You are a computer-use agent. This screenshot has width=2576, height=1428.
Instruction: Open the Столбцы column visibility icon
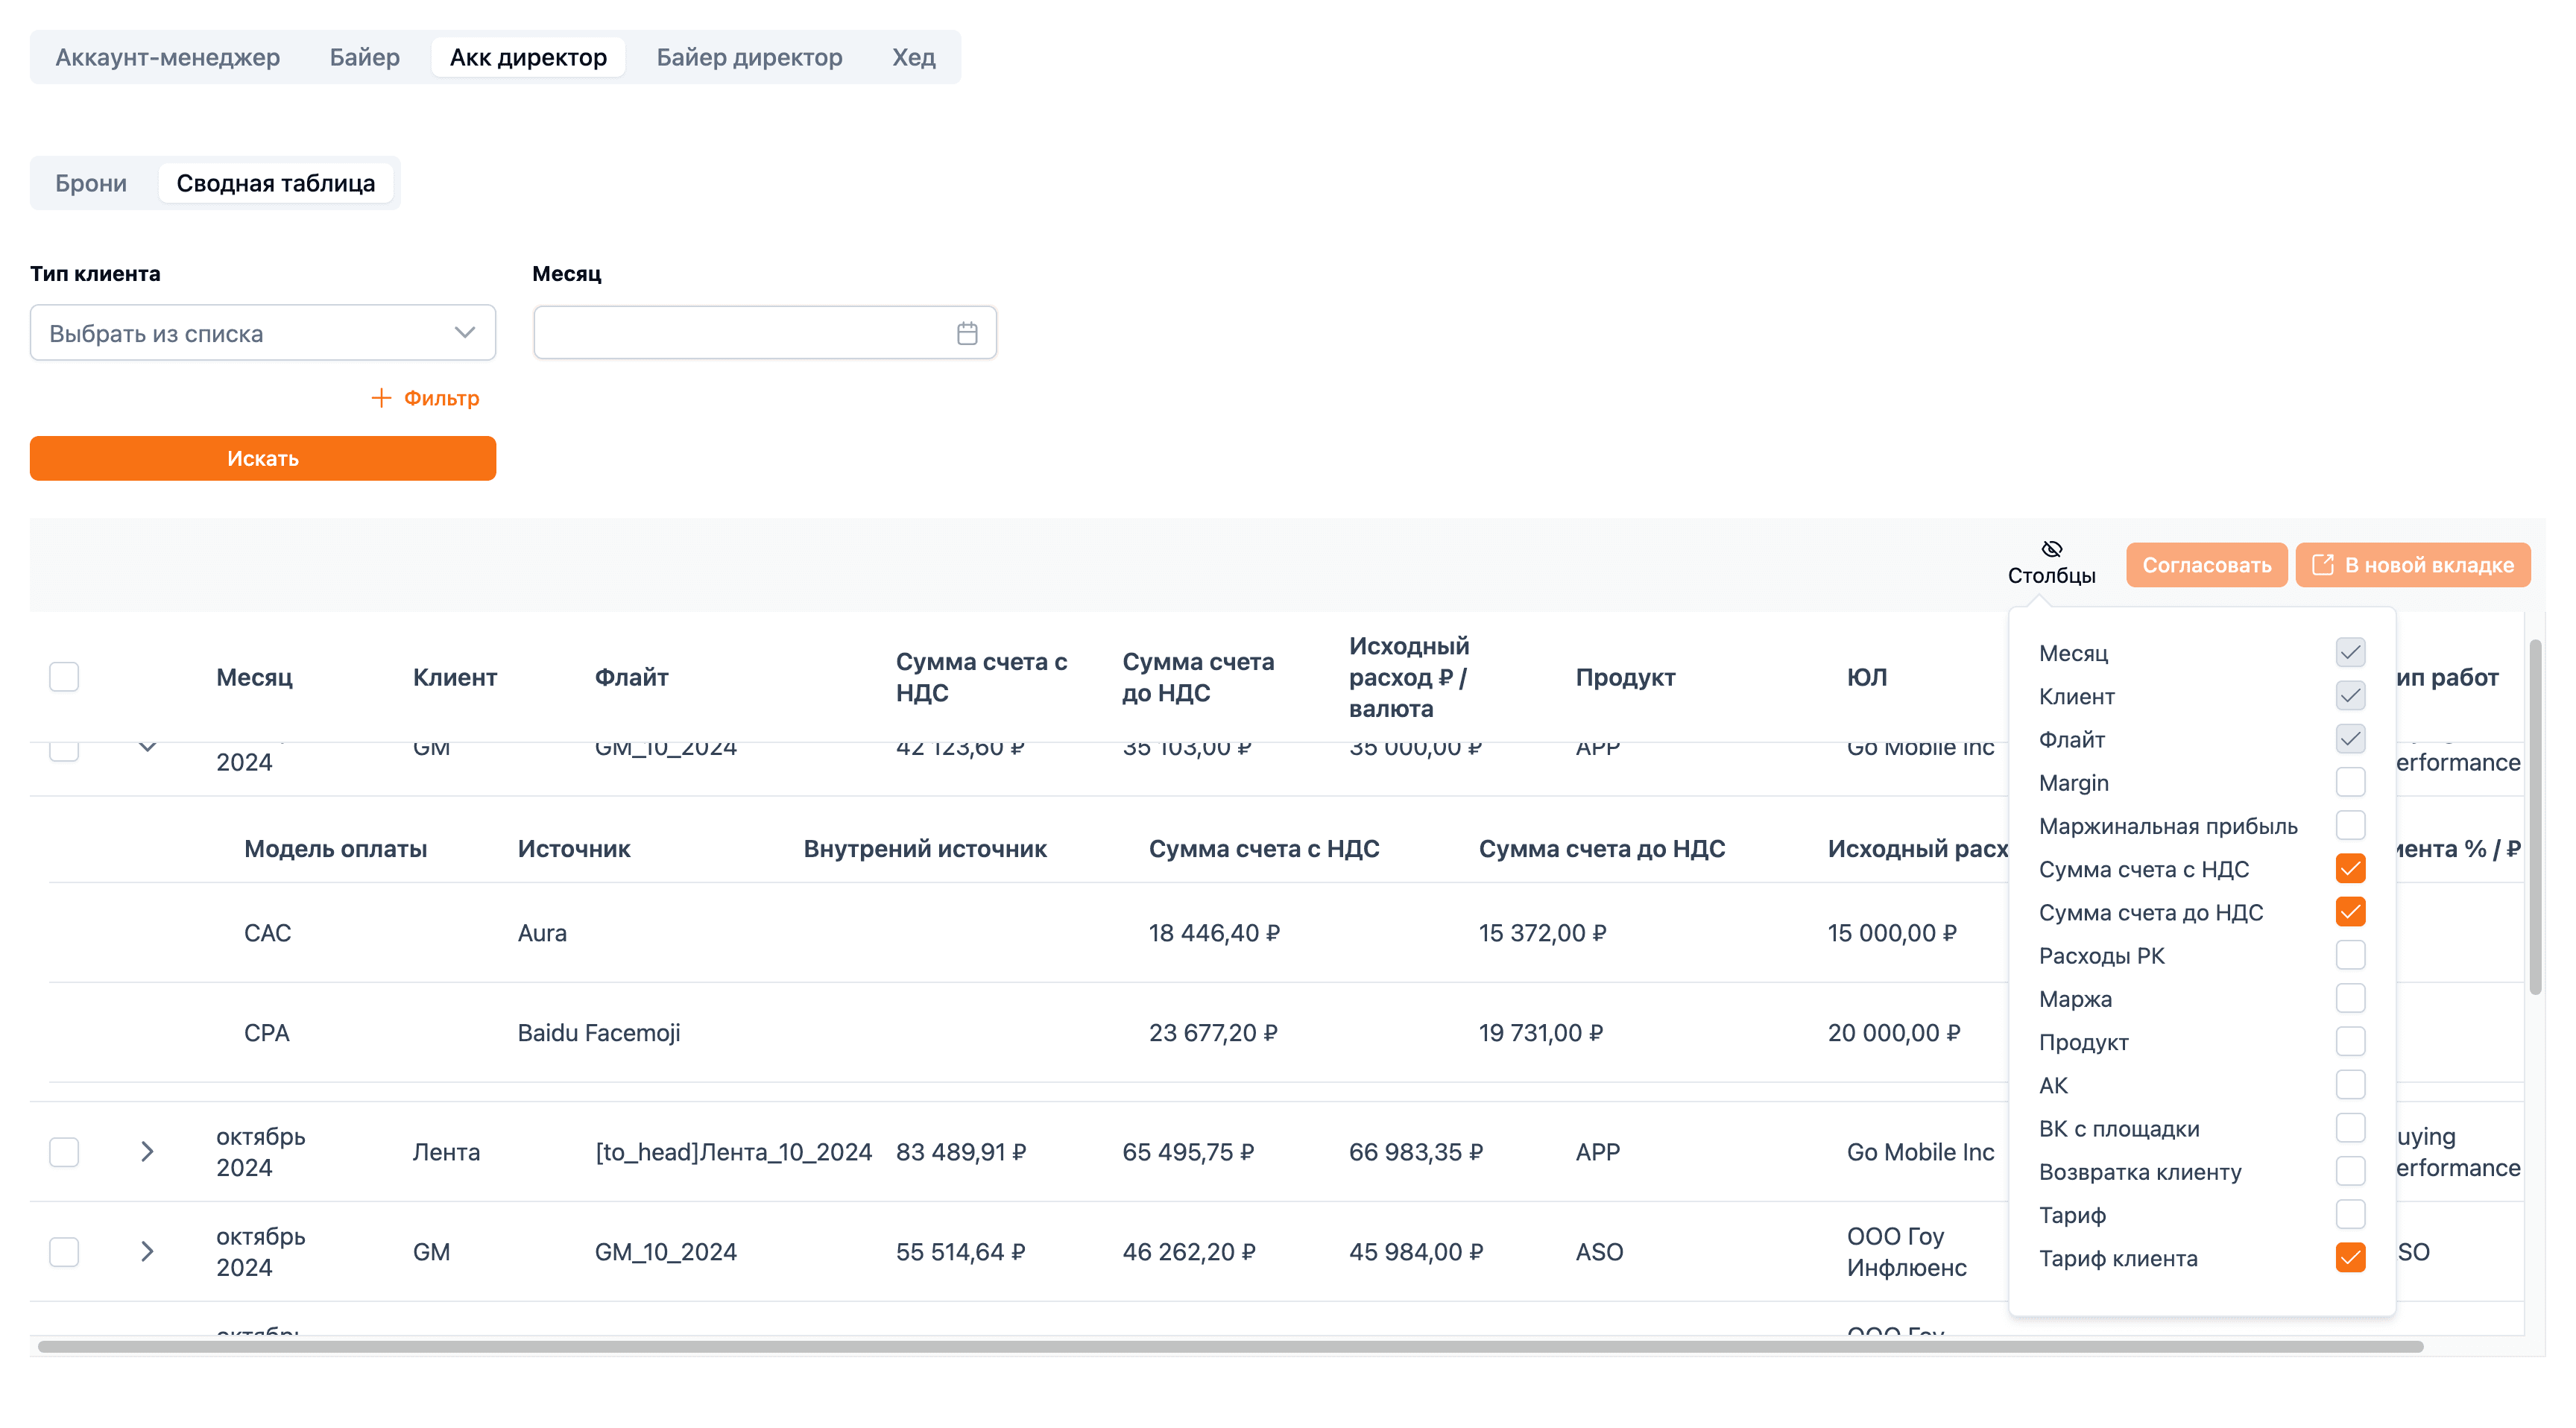click(x=2051, y=549)
